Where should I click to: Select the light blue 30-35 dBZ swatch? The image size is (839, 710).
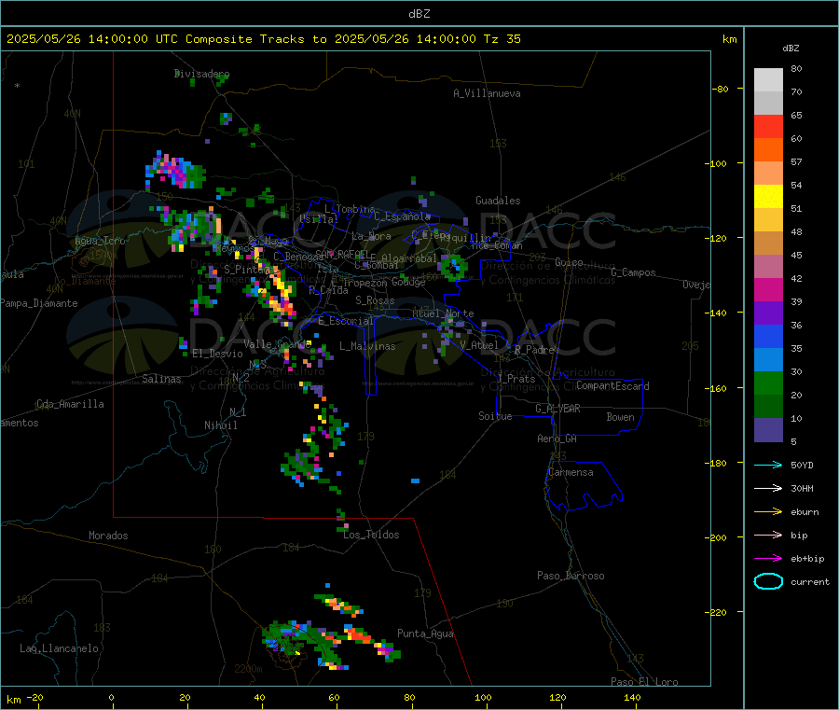(768, 360)
